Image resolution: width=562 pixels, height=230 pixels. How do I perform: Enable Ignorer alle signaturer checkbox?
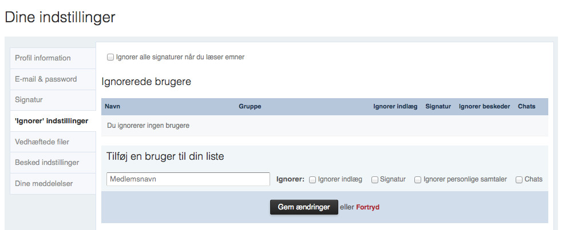(110, 57)
